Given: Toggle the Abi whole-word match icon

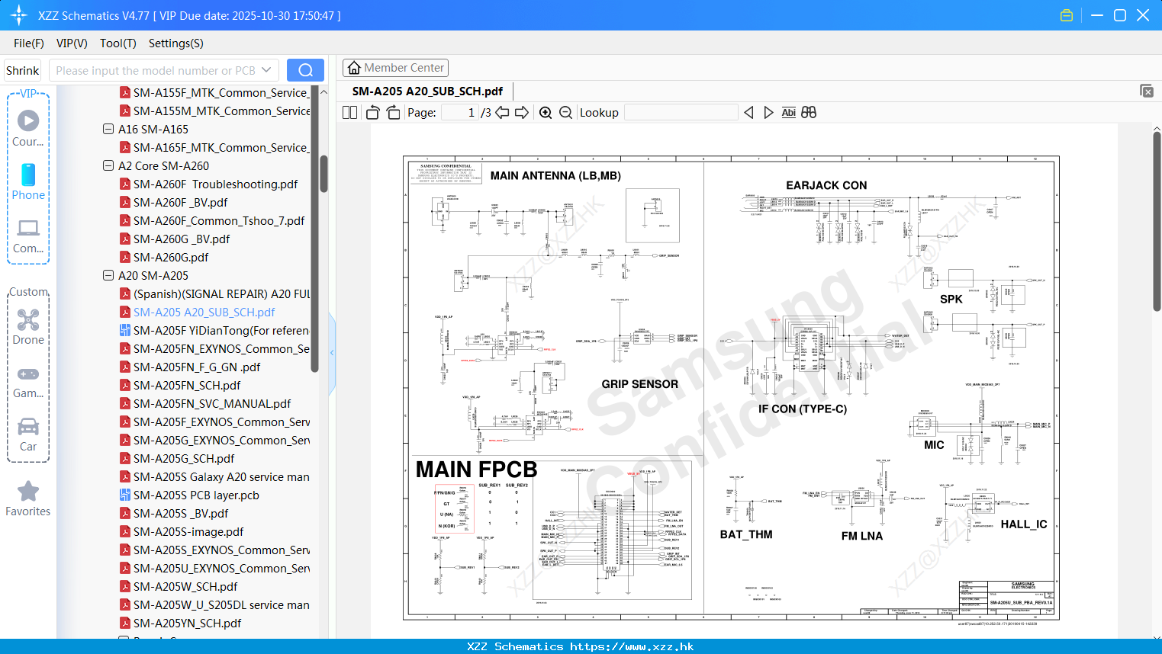Looking at the screenshot, I should 788,113.
